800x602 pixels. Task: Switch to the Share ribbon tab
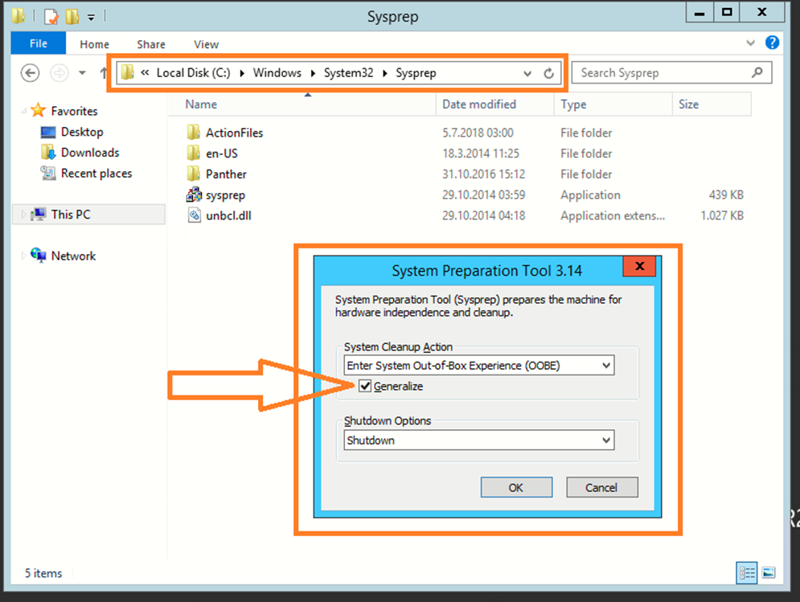151,44
